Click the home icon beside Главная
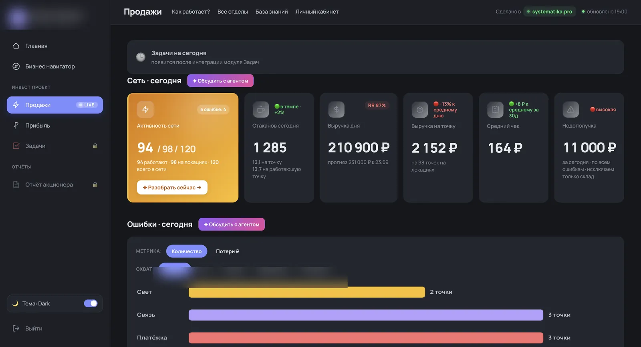 [x=16, y=46]
